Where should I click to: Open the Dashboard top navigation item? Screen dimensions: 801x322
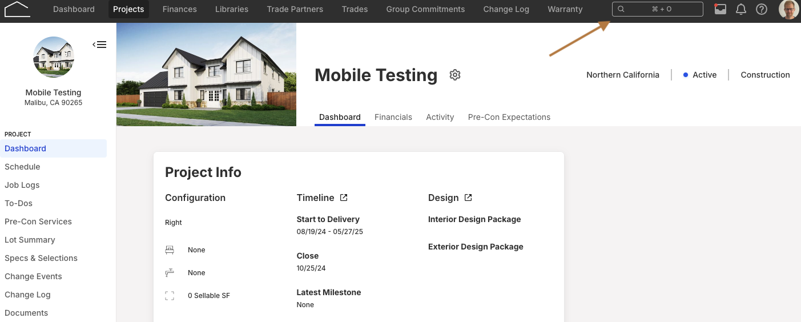(x=74, y=9)
